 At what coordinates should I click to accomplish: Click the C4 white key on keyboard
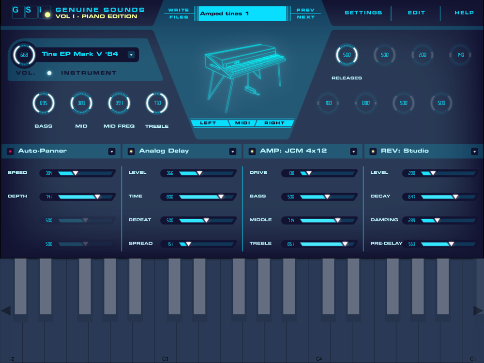click(319, 340)
